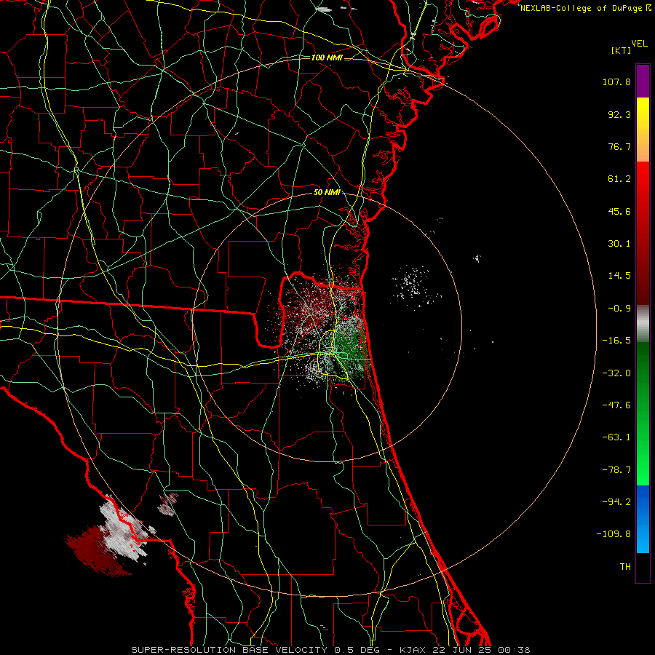The height and width of the screenshot is (655, 655).
Task: Click the -78.7 velocity scale label
Action: [616, 470]
